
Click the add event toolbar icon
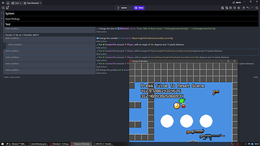[x=222, y=8]
